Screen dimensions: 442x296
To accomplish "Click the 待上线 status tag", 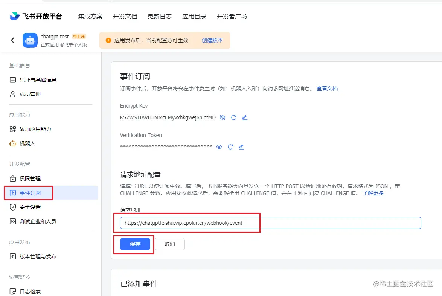I will (x=79, y=37).
